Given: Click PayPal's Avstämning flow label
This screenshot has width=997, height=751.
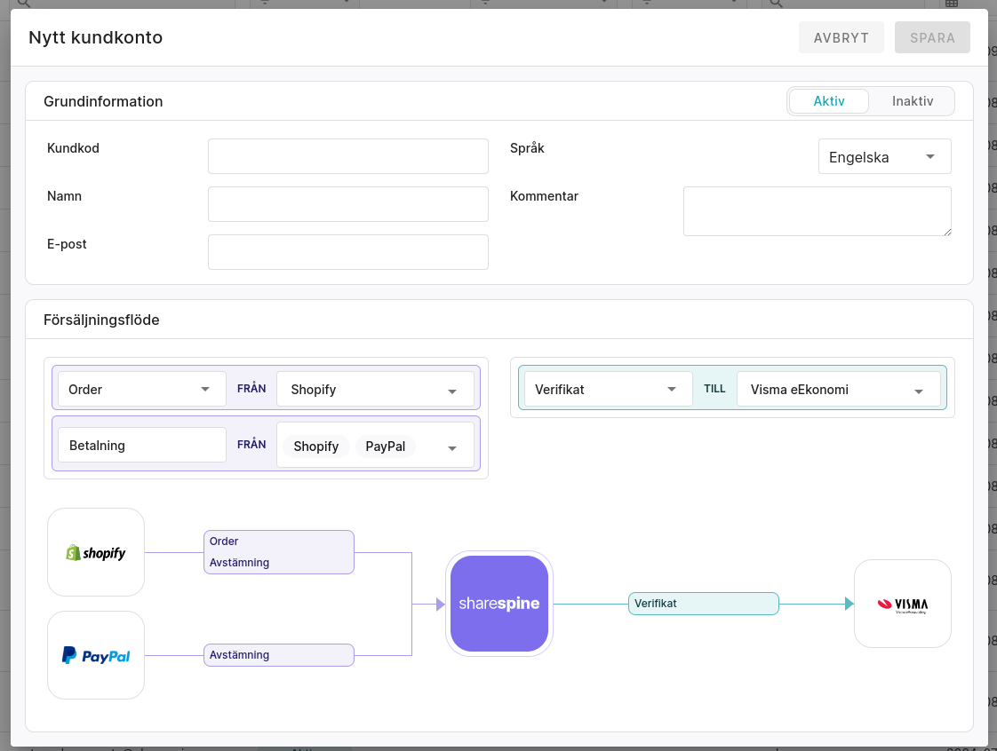Looking at the screenshot, I should point(278,655).
